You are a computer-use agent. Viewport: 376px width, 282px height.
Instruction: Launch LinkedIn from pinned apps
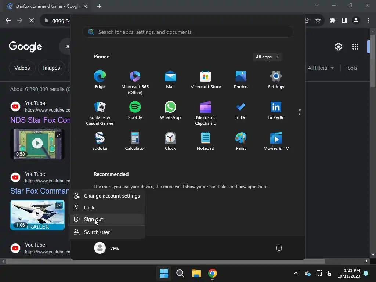(x=276, y=111)
